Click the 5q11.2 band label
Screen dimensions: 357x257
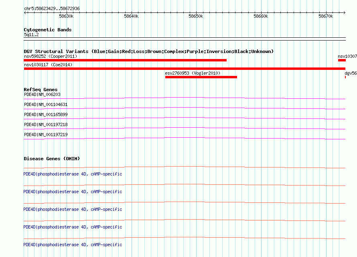31,35
